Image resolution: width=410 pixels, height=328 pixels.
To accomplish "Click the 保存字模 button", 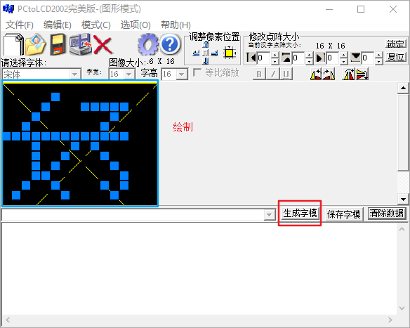I will tap(343, 214).
